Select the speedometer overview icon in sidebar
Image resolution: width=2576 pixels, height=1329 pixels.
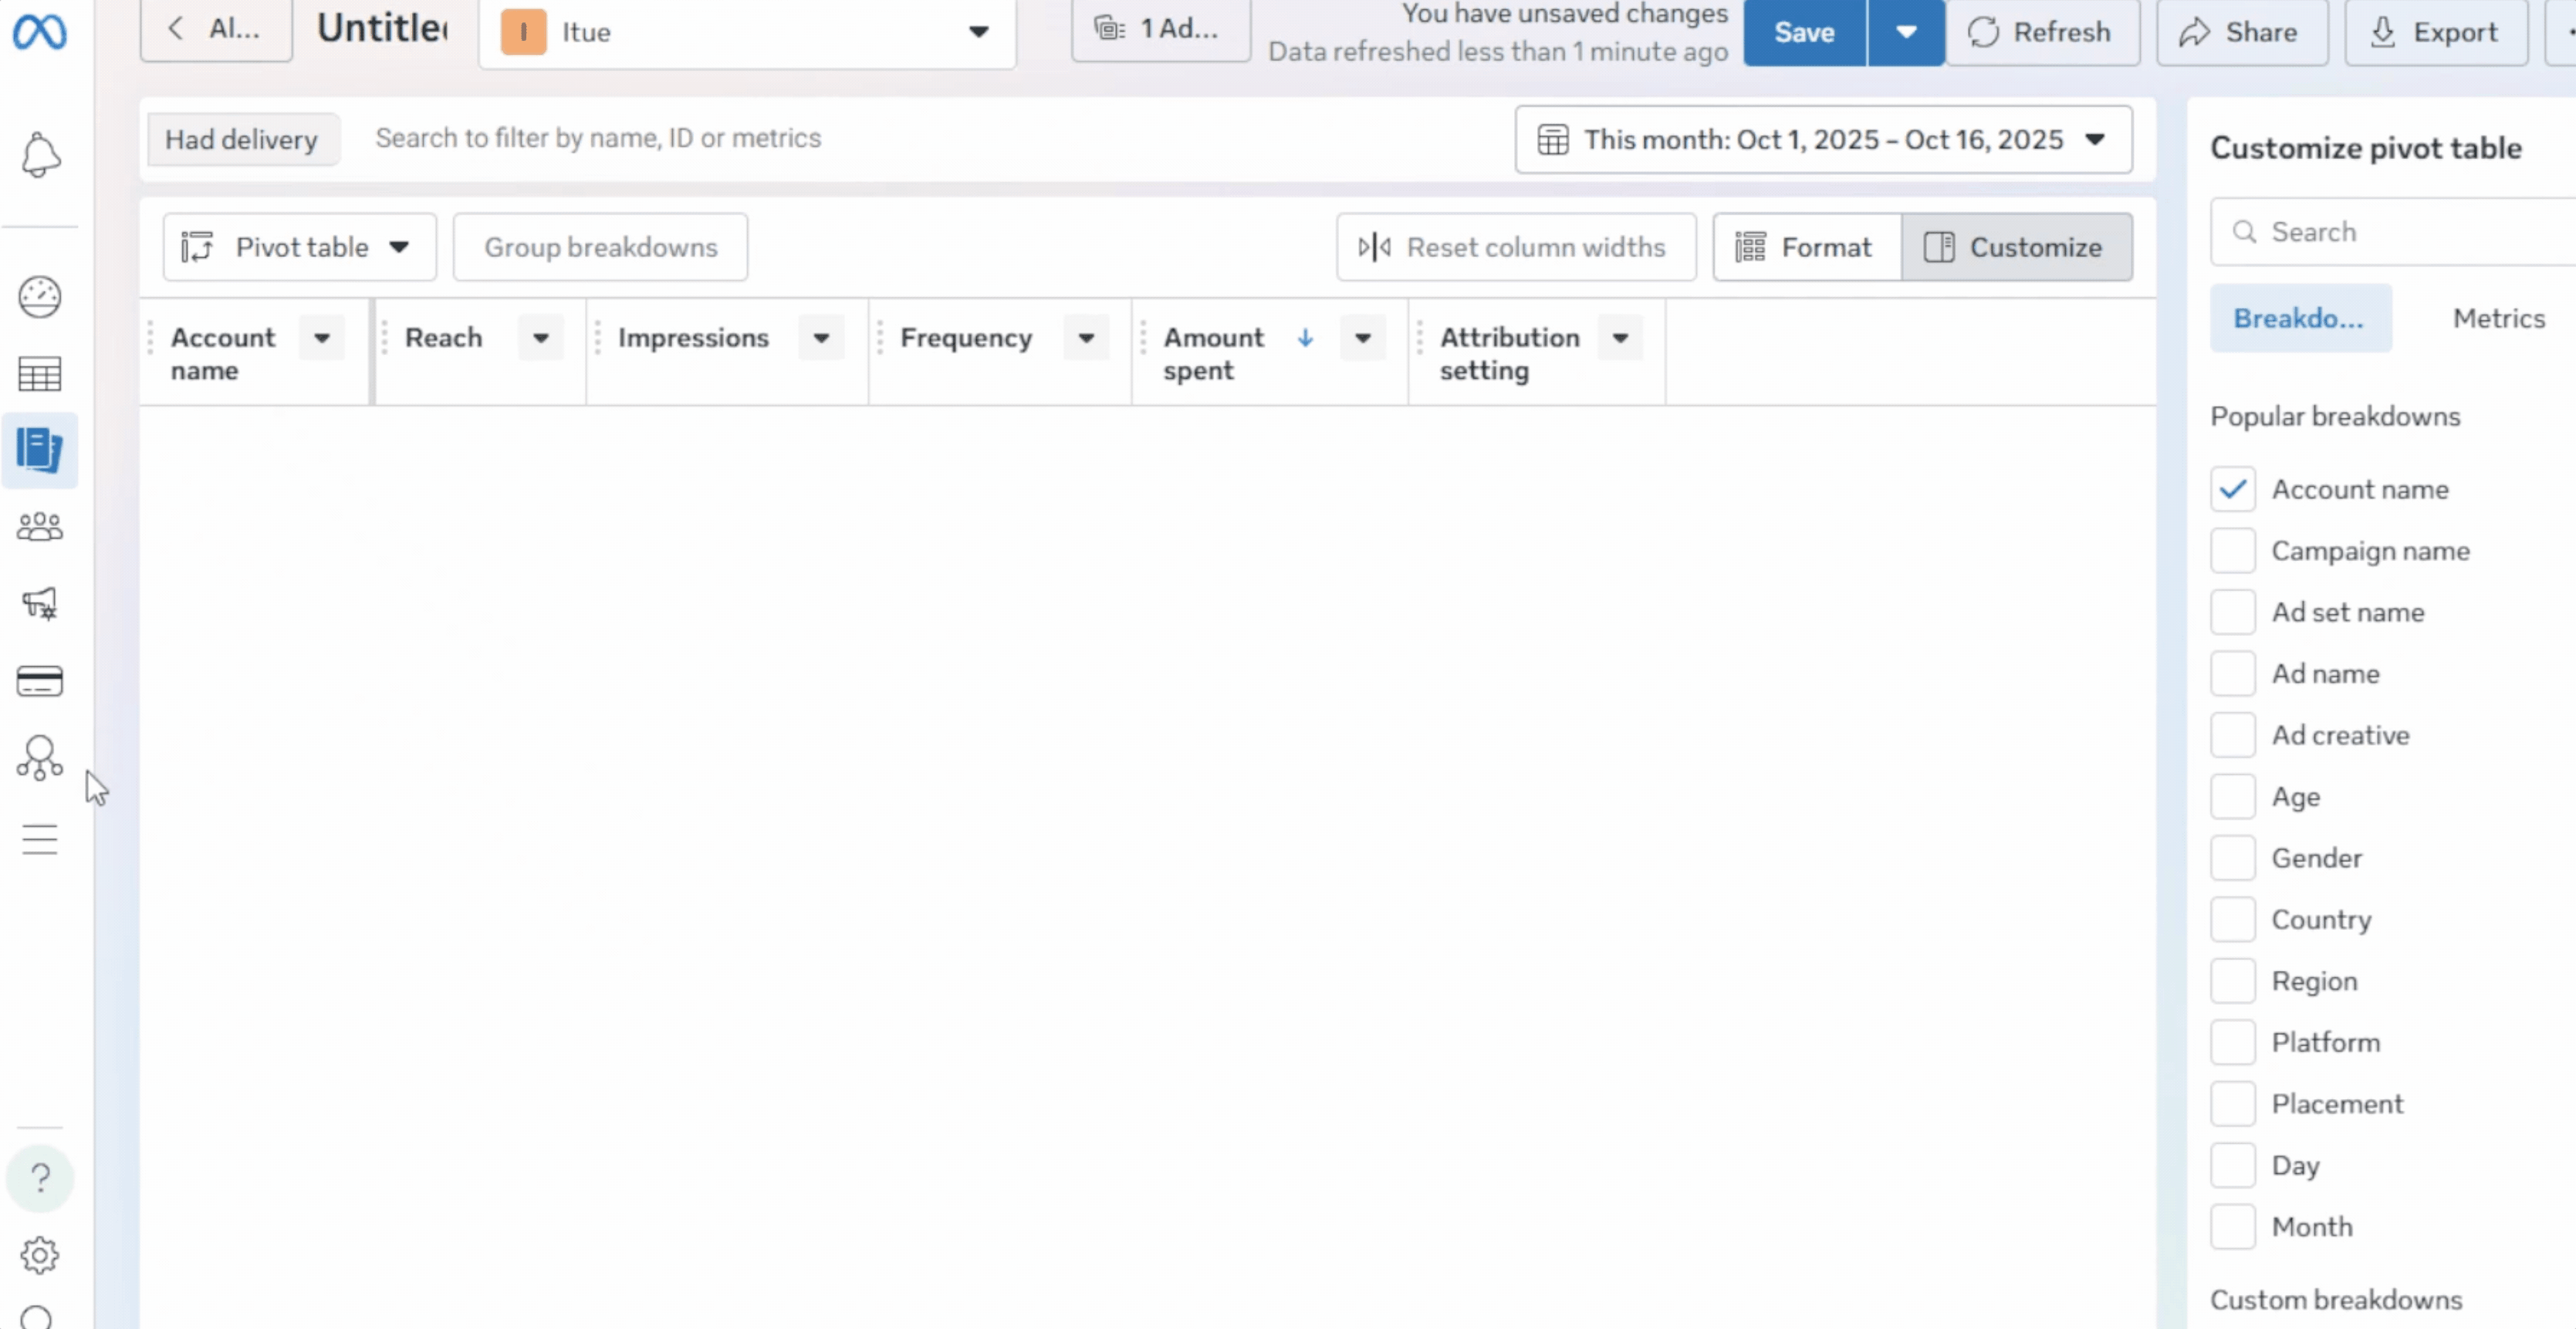[x=40, y=297]
